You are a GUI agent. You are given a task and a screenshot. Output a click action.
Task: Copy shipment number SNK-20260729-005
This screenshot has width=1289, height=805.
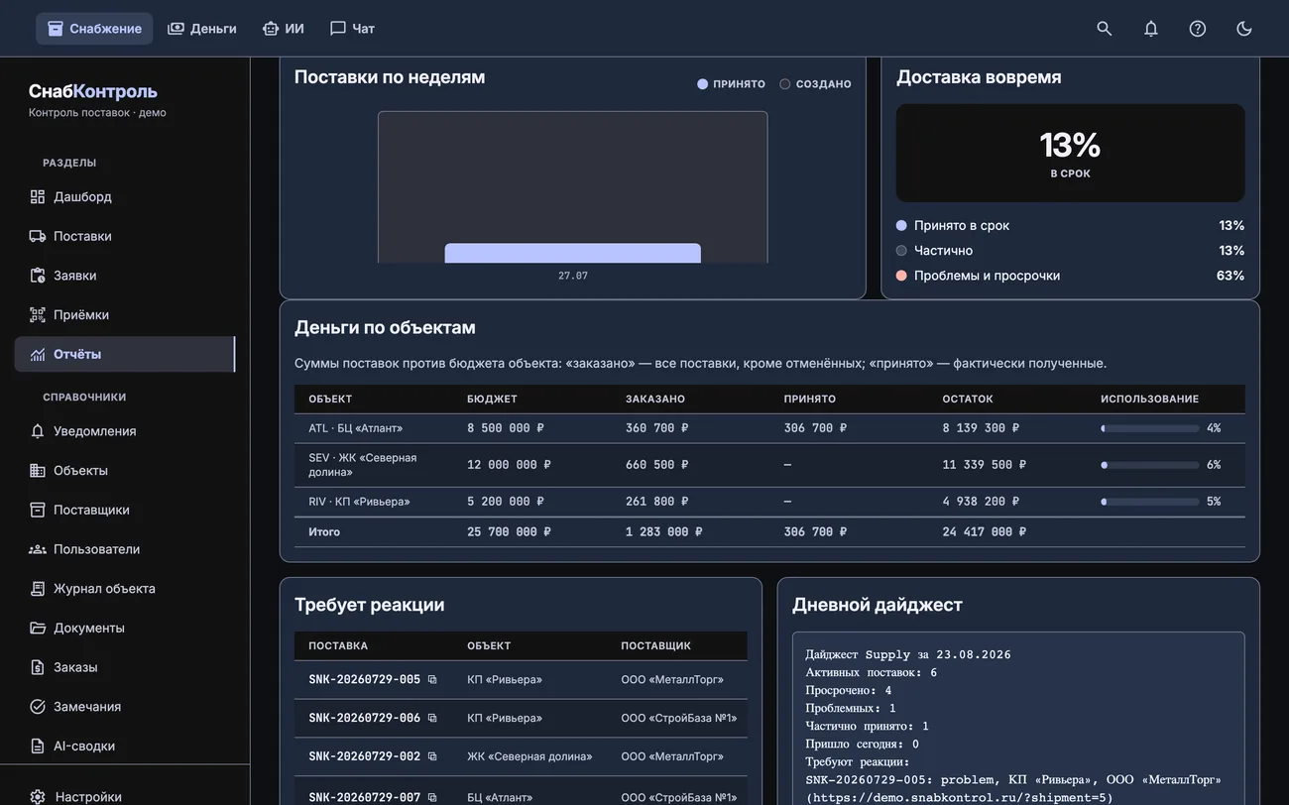432,680
